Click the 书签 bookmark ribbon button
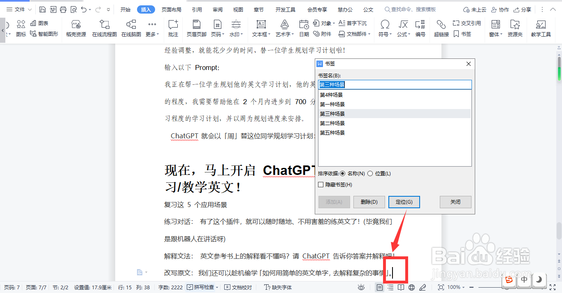The image size is (562, 293). [x=462, y=34]
